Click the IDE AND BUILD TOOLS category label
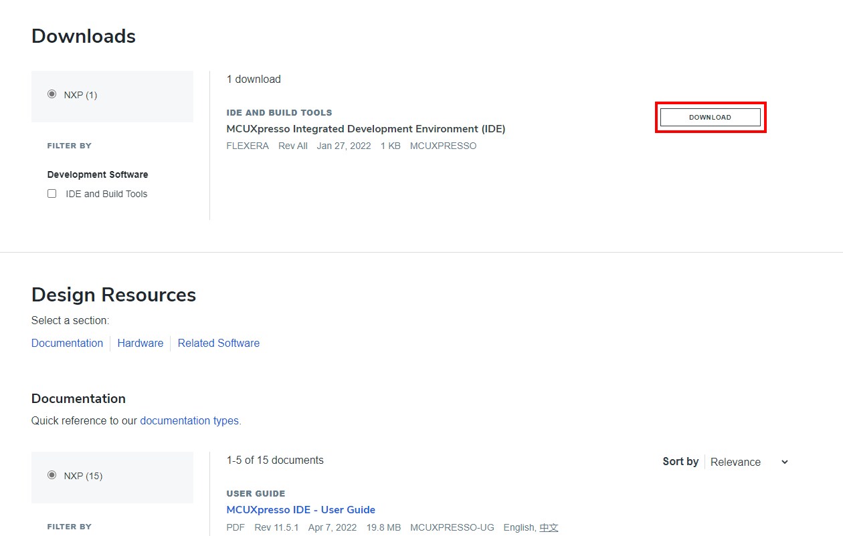The image size is (843, 536). (279, 112)
